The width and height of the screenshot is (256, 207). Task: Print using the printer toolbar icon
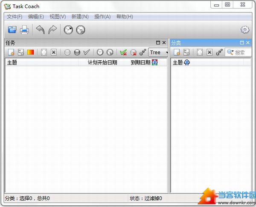24,30
